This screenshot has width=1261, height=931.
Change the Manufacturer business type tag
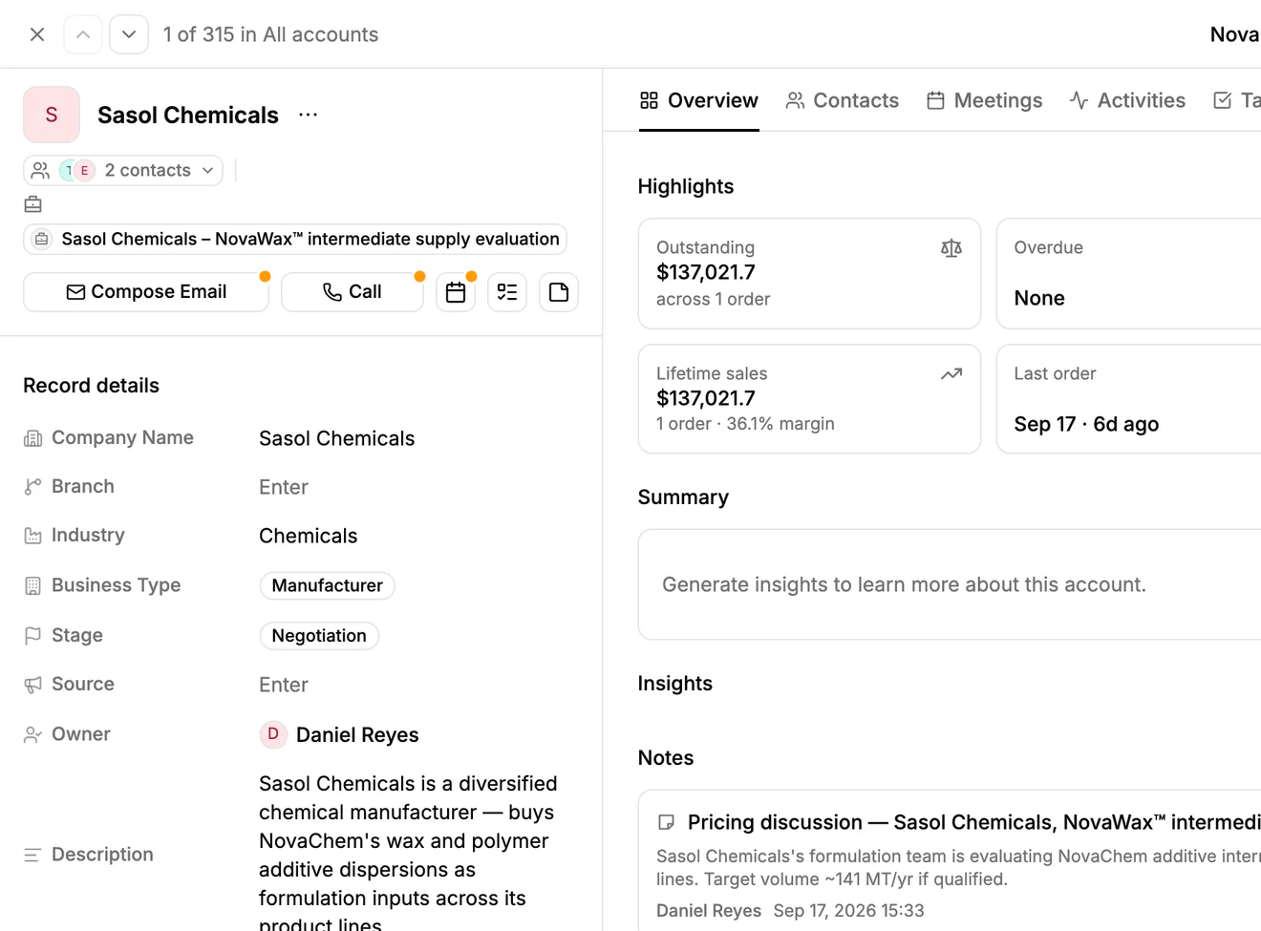tap(328, 585)
